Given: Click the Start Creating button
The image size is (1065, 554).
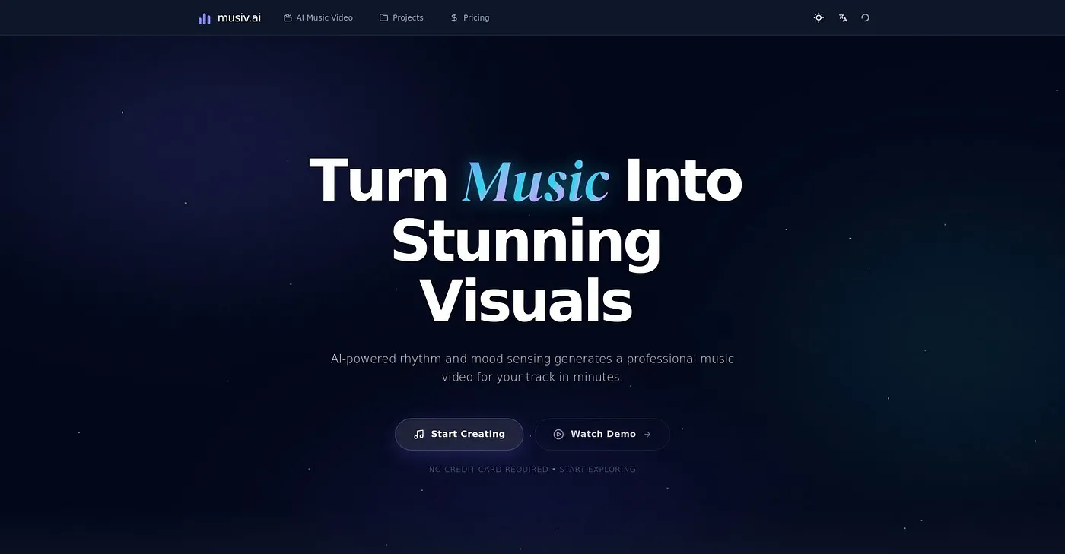Looking at the screenshot, I should 459,434.
